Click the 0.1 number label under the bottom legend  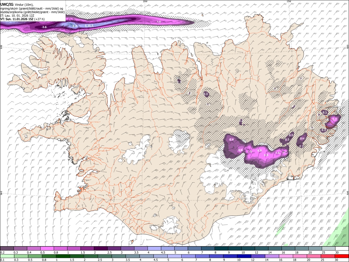pos(2,260)
